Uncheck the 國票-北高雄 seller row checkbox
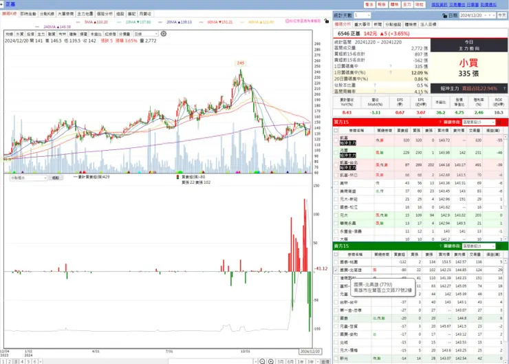The image size is (509, 364). [336, 270]
